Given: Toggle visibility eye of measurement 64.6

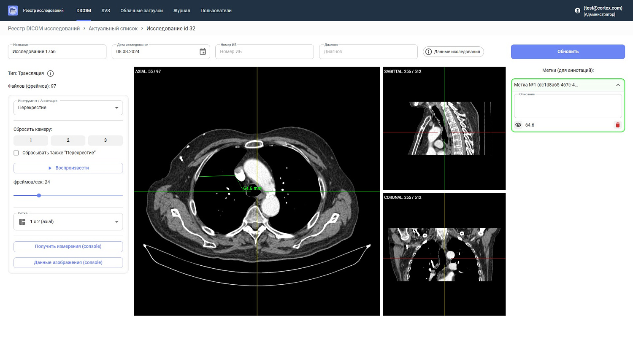Looking at the screenshot, I should 518,125.
